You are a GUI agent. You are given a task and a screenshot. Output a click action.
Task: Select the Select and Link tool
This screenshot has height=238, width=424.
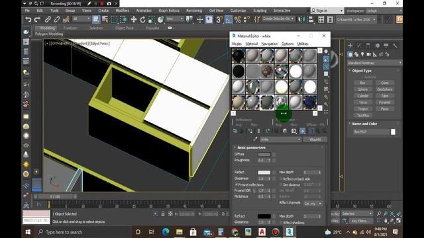(48, 19)
